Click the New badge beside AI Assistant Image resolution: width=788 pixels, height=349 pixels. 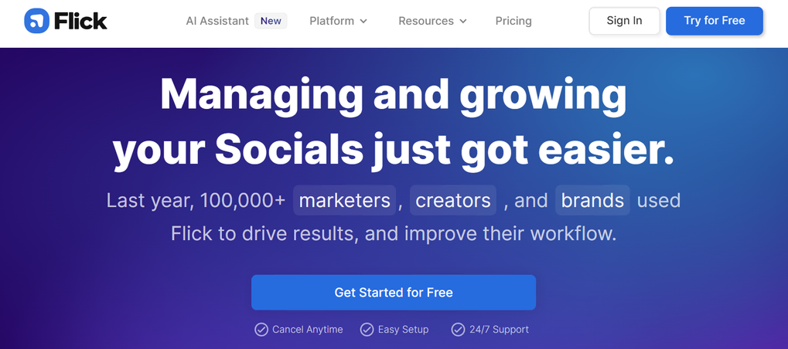click(x=271, y=21)
